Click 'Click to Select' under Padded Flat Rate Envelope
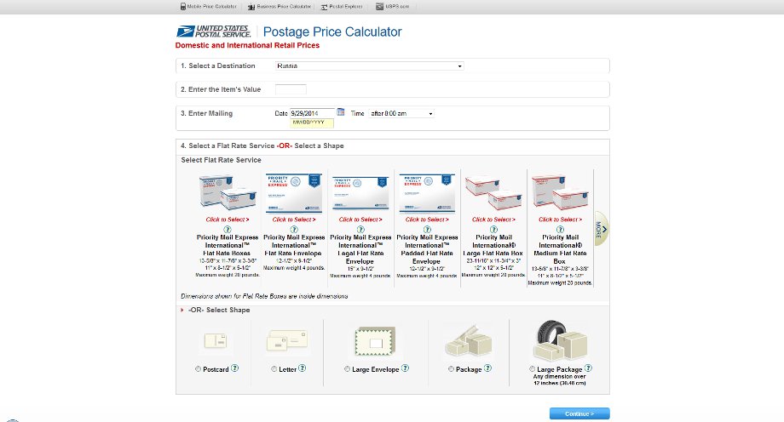This screenshot has height=422, width=784. [427, 220]
